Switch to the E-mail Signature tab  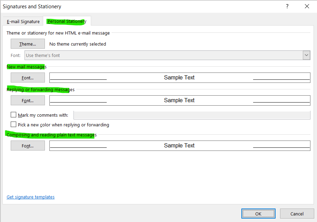[x=22, y=21]
